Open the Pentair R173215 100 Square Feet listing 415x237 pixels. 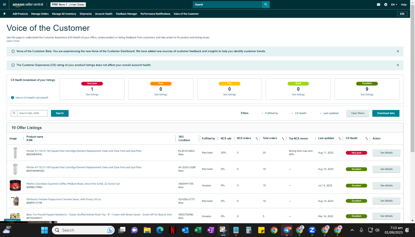pos(84,167)
